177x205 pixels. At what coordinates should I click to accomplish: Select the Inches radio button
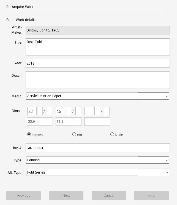pos(29,134)
